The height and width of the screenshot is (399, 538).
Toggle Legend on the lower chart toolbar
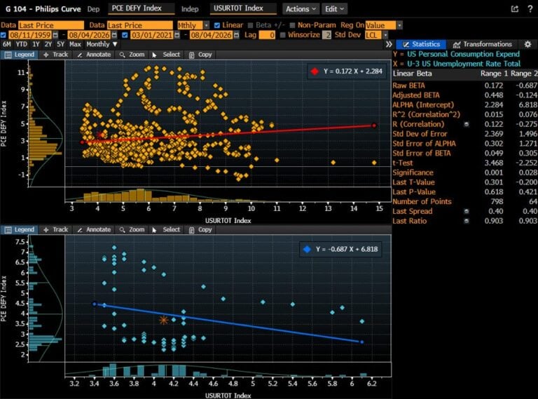[19, 230]
